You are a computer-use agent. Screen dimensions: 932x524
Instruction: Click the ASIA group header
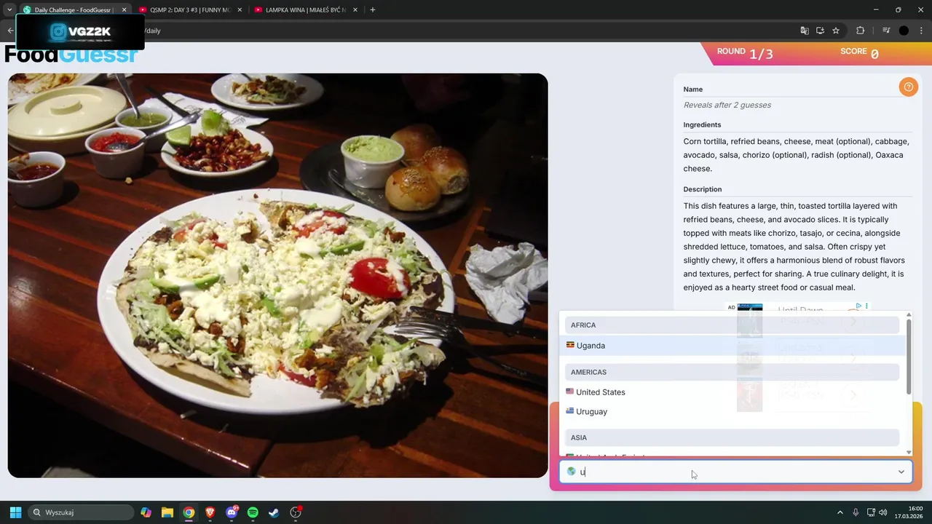coord(732,437)
